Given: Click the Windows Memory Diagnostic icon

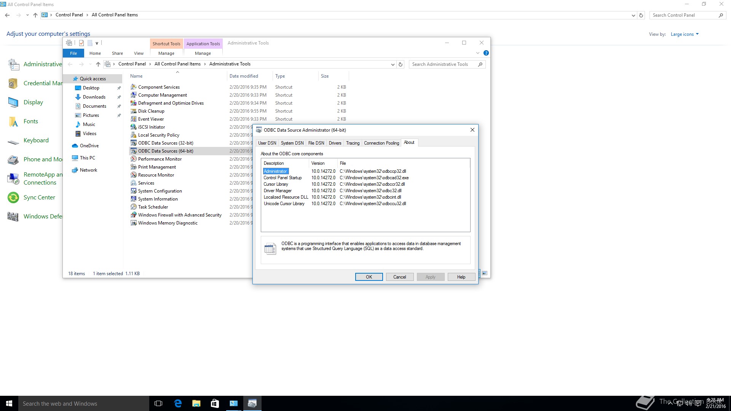Looking at the screenshot, I should coord(133,223).
